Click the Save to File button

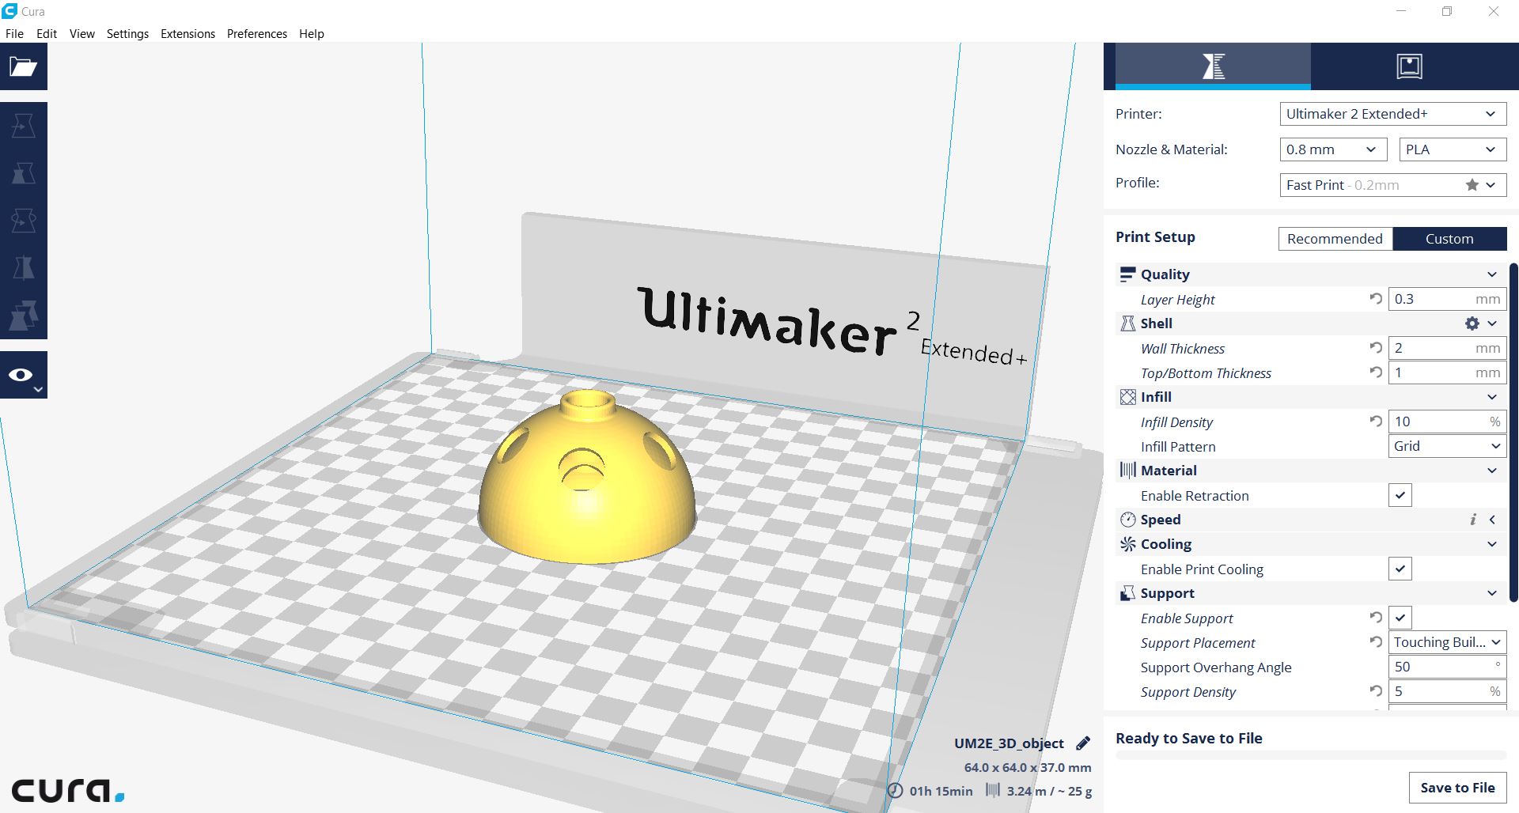[1457, 788]
